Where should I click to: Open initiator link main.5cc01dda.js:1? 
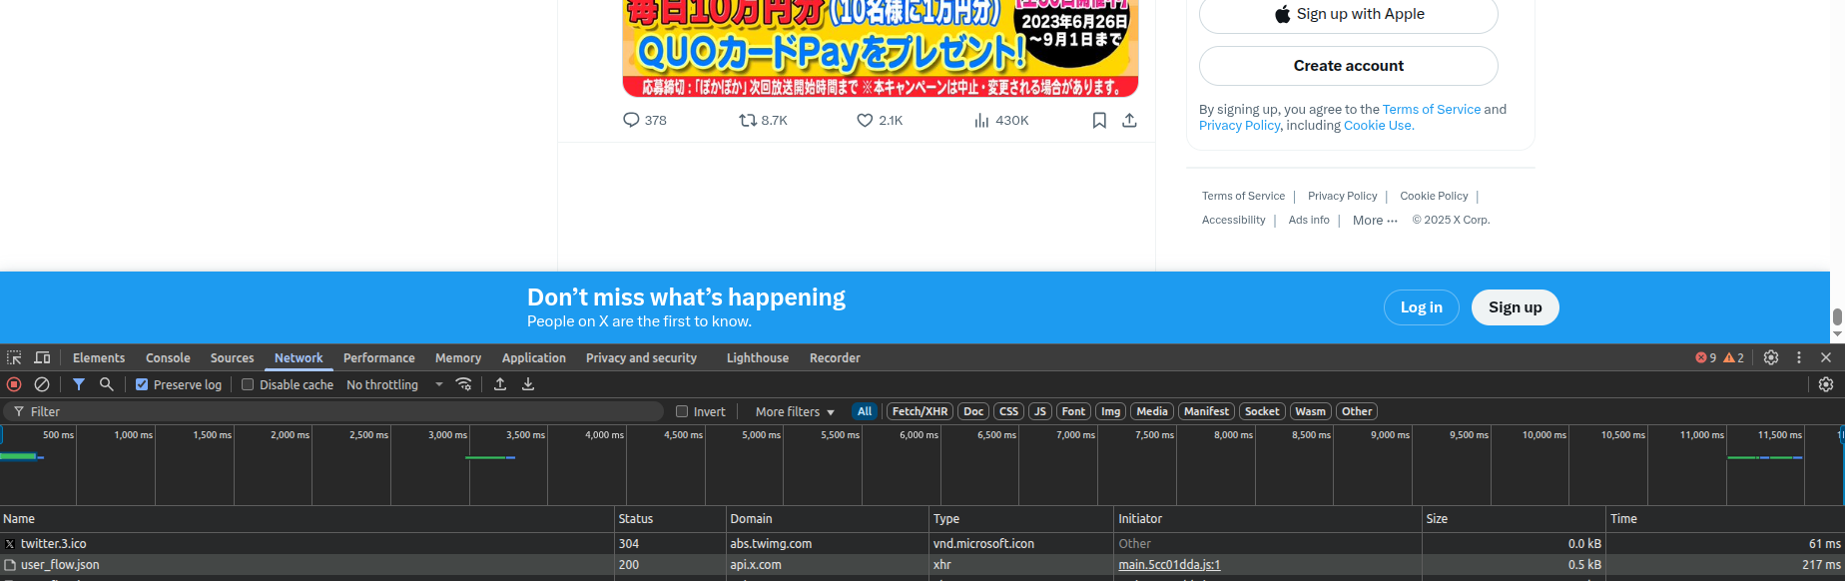[1169, 565]
